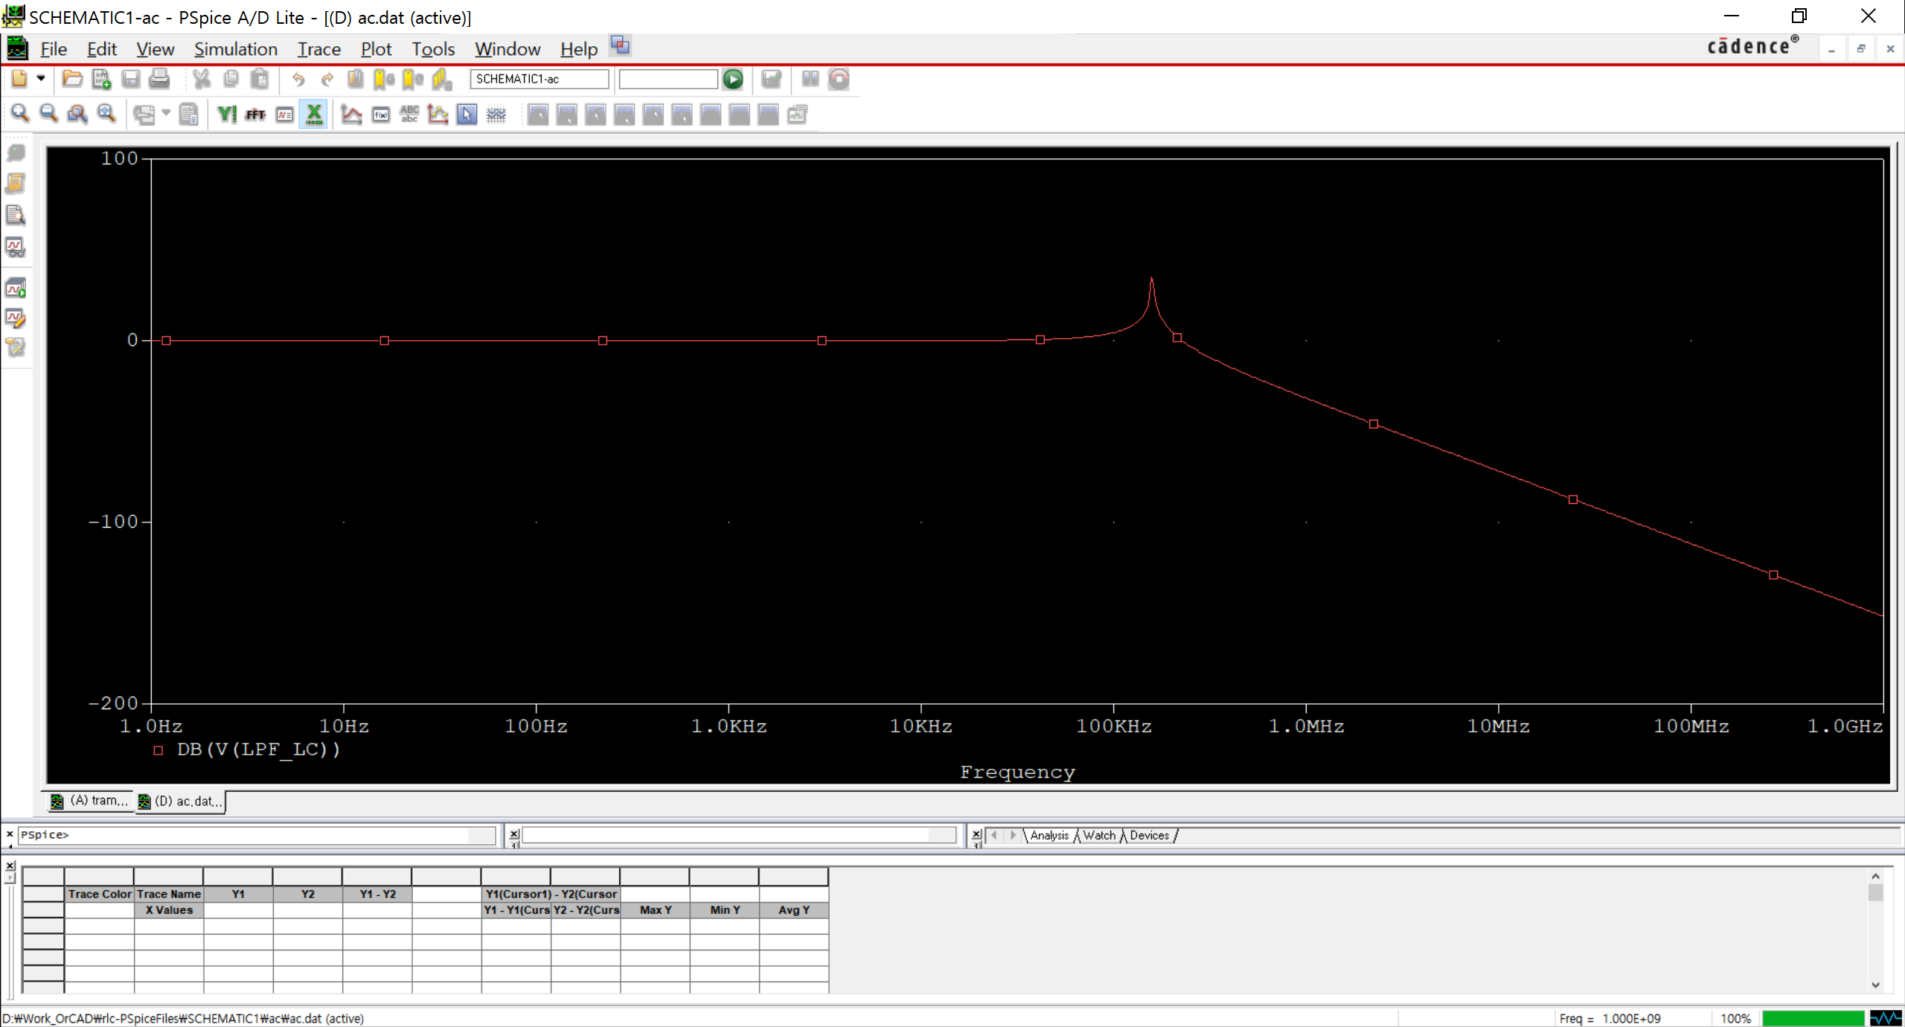Click the Open file folder icon
Viewport: 1905px width, 1027px height.
[72, 79]
